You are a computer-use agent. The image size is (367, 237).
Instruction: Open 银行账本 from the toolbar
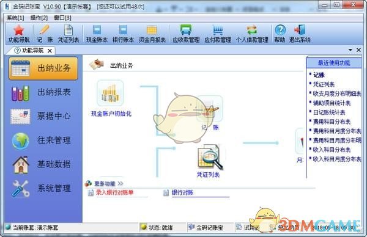(x=123, y=34)
